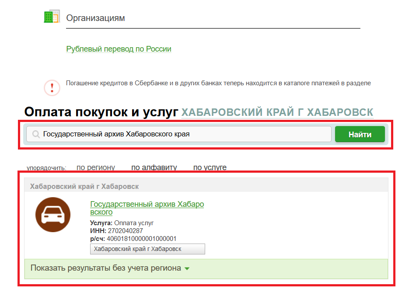Click the Оплата покупок и услуг heading
The height and width of the screenshot is (289, 409).
[101, 112]
